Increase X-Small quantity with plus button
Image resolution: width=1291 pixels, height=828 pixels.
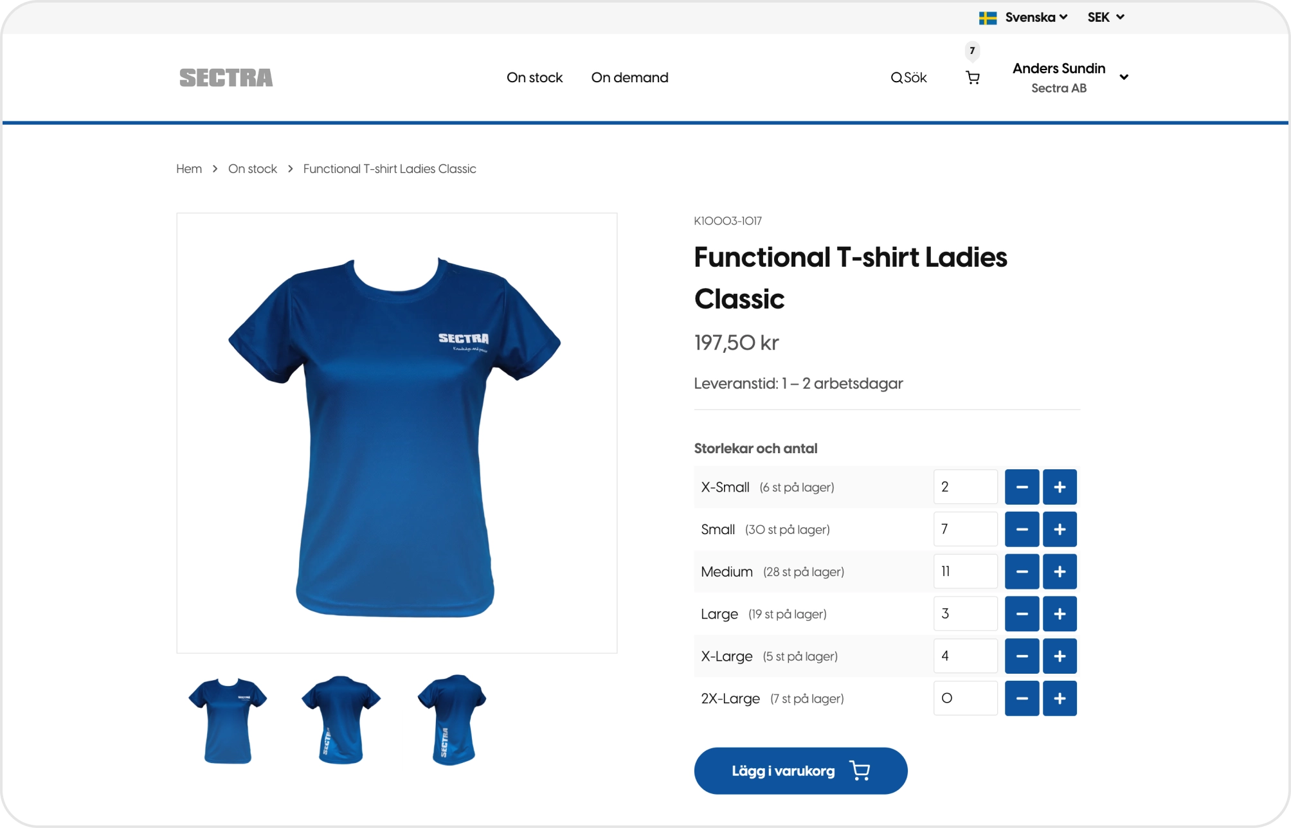1060,487
